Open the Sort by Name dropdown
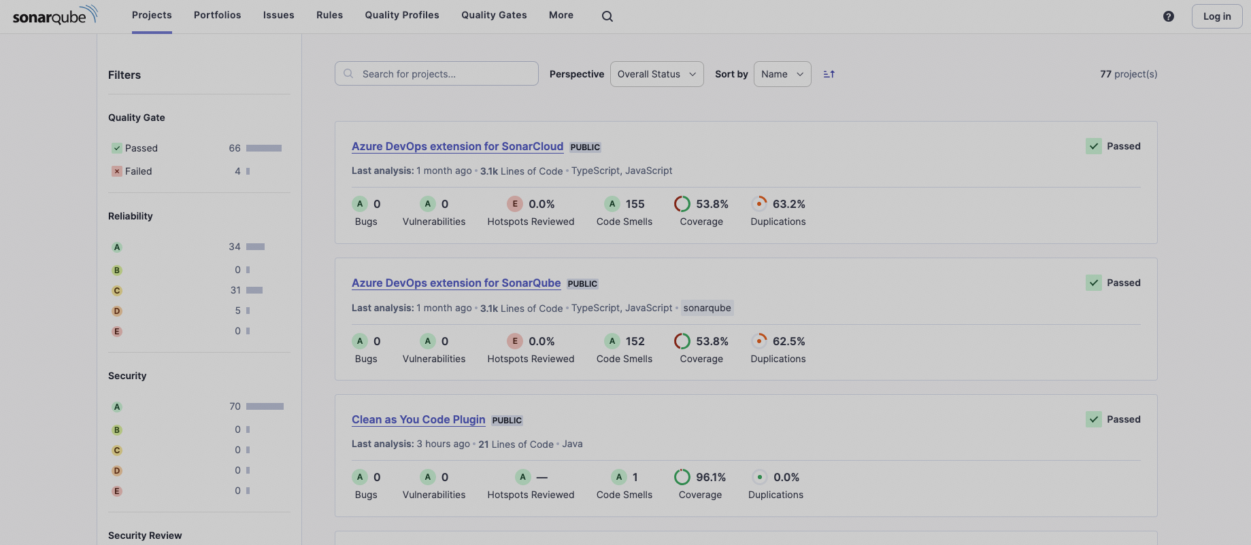 [782, 74]
